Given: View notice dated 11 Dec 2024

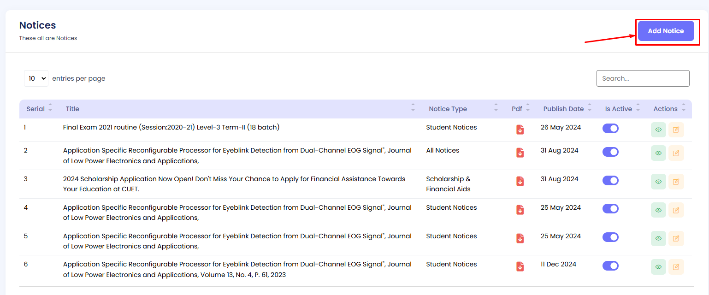Looking at the screenshot, I should [658, 267].
